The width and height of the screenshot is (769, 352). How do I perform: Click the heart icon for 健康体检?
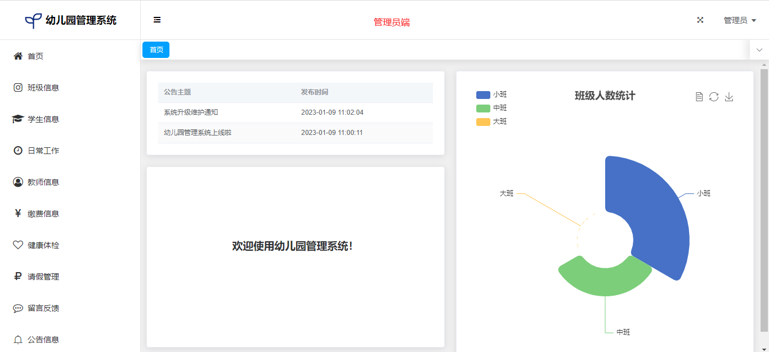coord(18,245)
